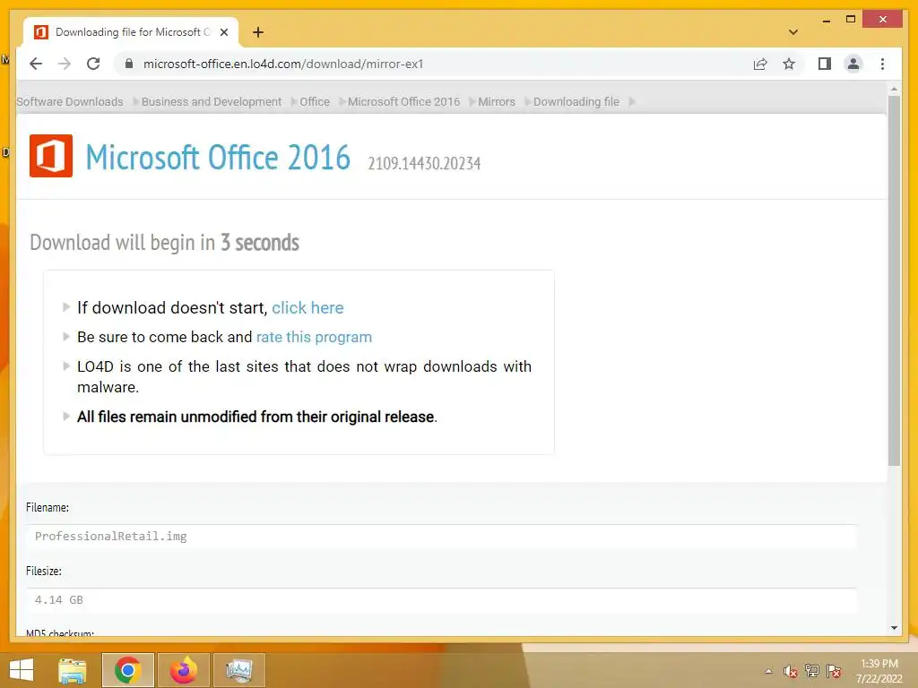Viewport: 918px width, 688px height.
Task: Open Chrome three-dot menu
Action: click(x=882, y=64)
